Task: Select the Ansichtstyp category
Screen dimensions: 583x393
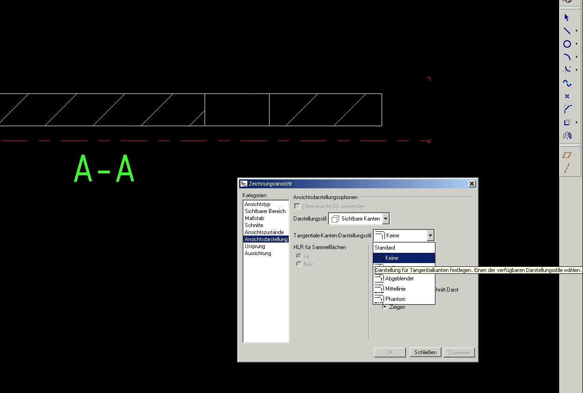Action: 257,204
